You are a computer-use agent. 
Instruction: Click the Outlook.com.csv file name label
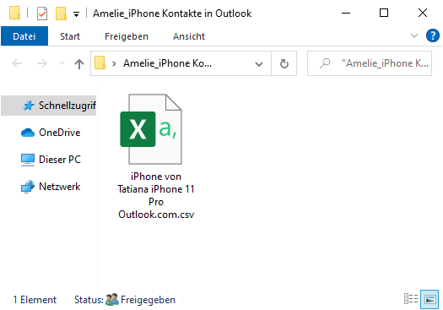click(x=156, y=215)
